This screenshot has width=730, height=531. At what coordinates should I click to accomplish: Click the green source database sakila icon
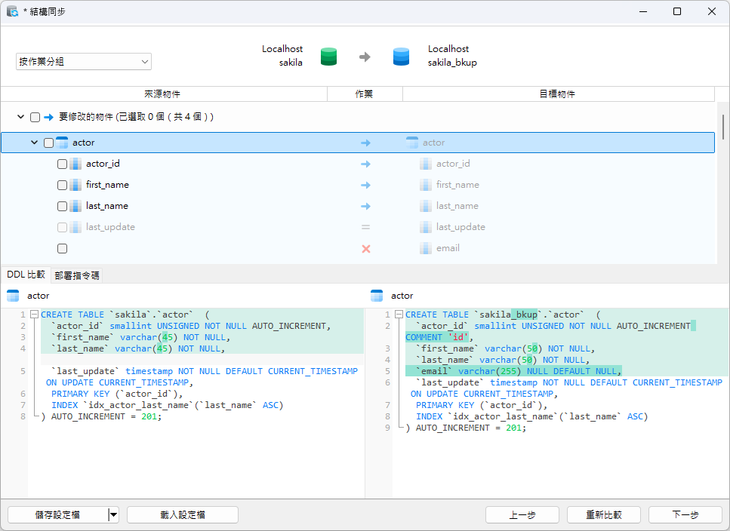pyautogui.click(x=328, y=57)
